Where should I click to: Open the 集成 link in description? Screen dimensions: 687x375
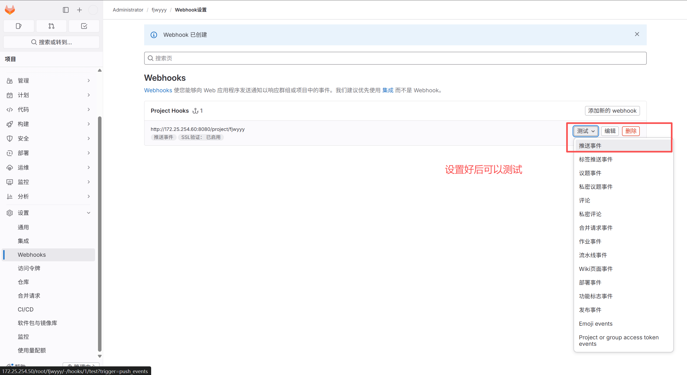click(387, 90)
